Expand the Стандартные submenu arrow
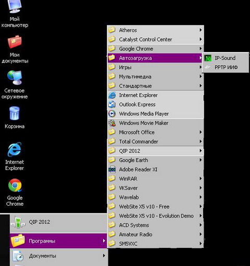The height and width of the screenshot is (266, 250). (x=201, y=85)
